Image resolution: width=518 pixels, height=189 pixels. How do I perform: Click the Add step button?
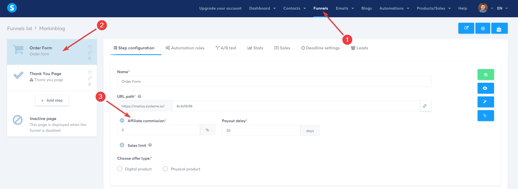pos(52,100)
